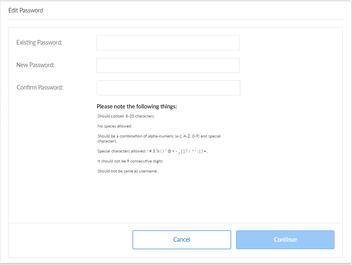Focus the New Password text box
352x265 pixels.
(x=168, y=65)
